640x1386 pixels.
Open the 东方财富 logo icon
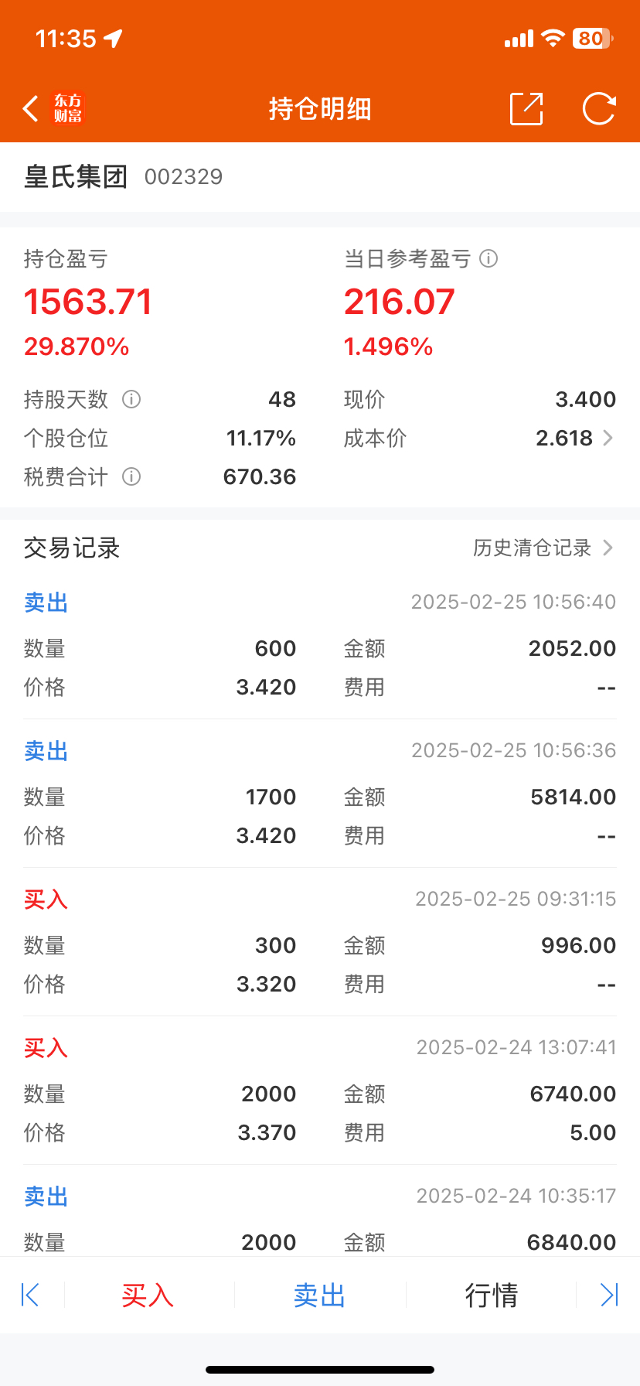67,109
